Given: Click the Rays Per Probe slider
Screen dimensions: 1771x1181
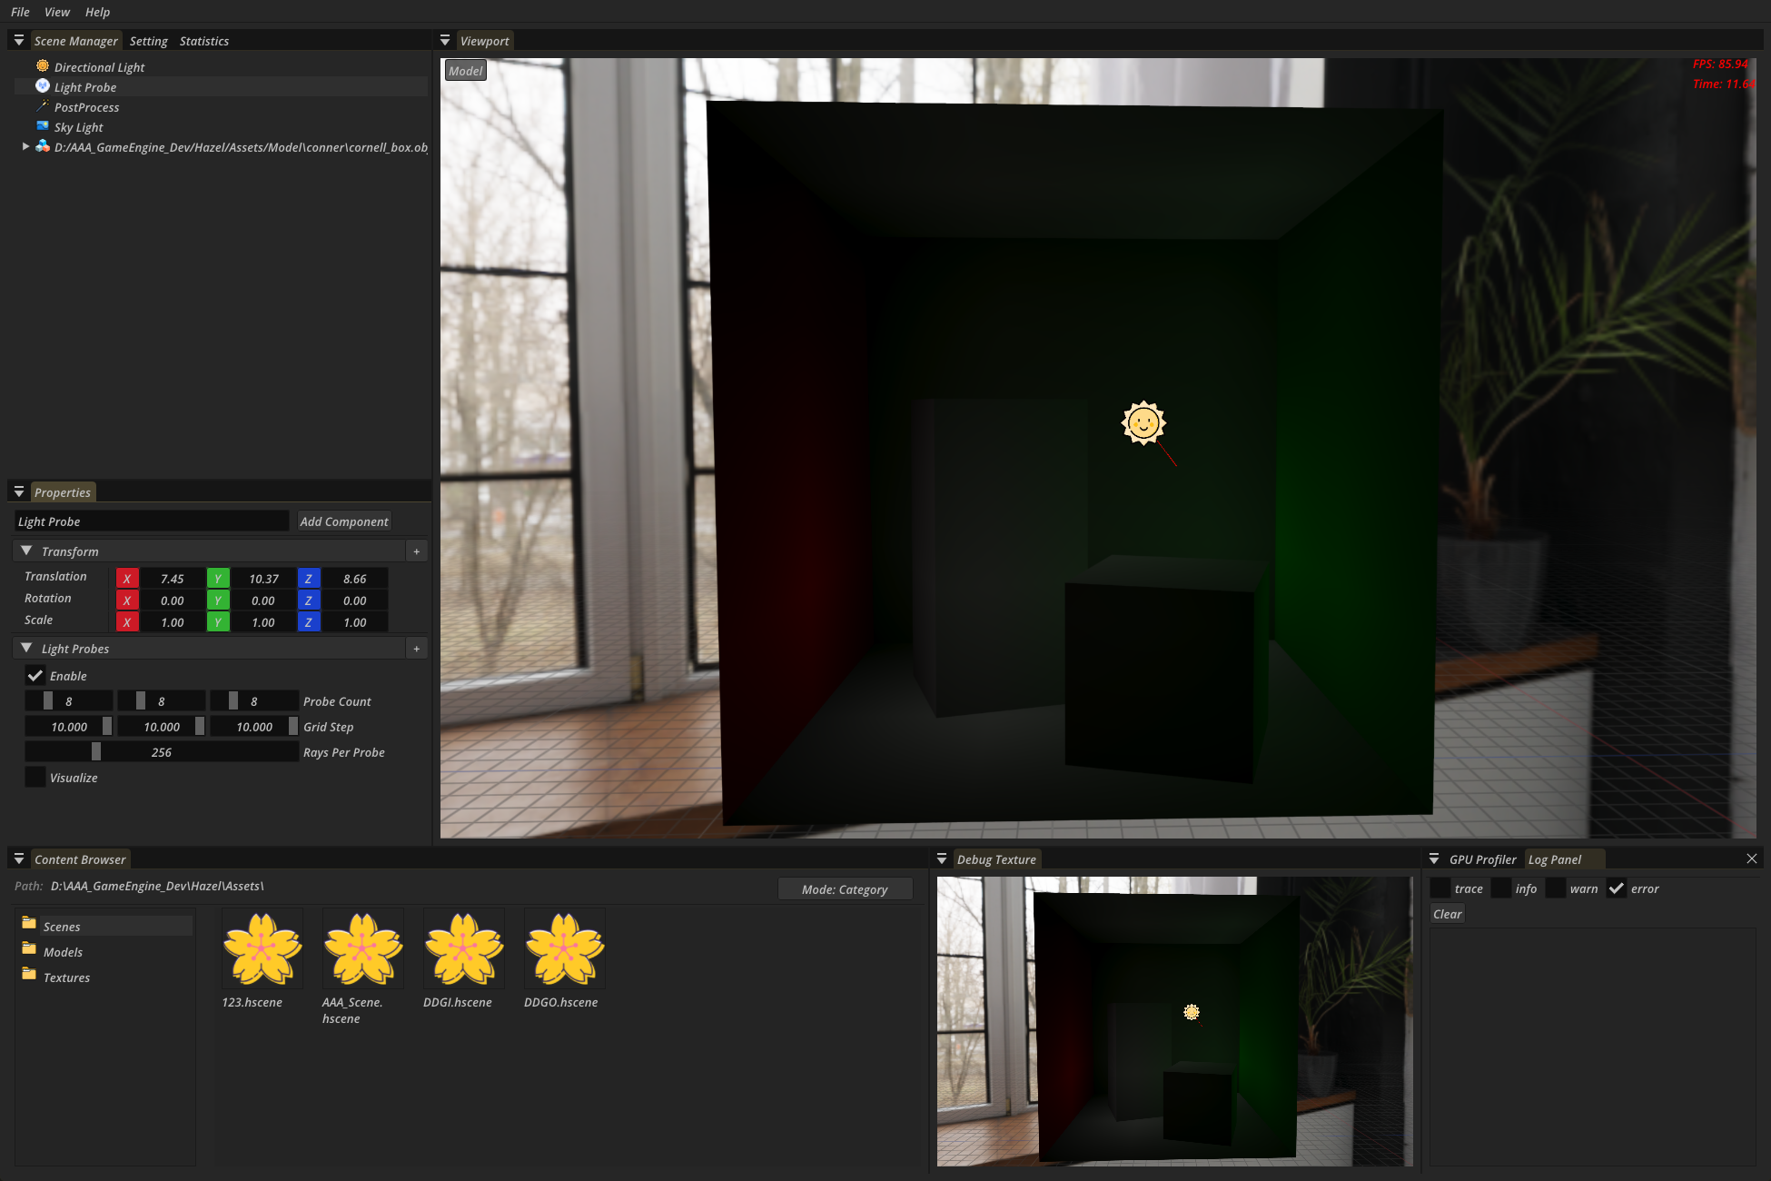Looking at the screenshot, I should pyautogui.click(x=161, y=752).
